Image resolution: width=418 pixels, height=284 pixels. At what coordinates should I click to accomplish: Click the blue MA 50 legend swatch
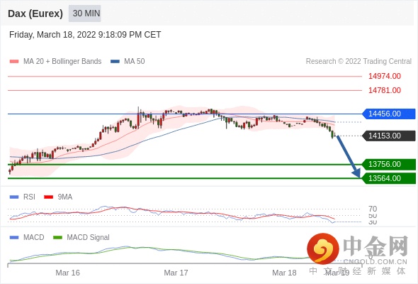pyautogui.click(x=115, y=62)
